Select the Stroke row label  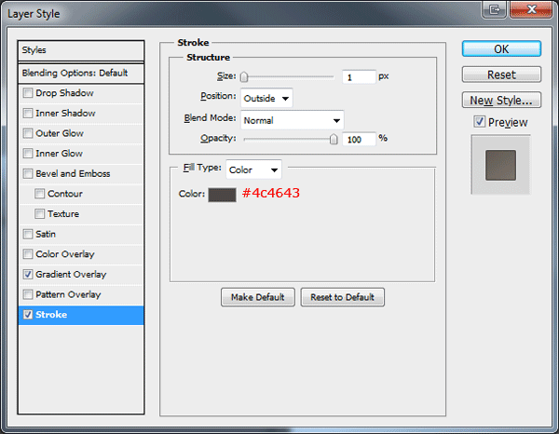[x=51, y=315]
